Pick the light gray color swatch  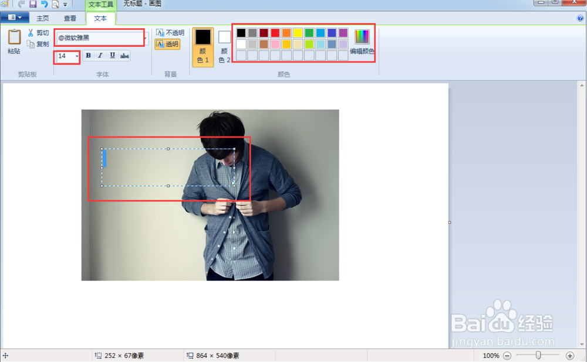[252, 44]
